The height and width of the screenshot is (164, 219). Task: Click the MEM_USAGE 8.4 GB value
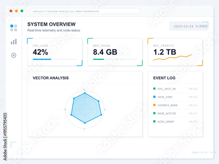point(105,52)
